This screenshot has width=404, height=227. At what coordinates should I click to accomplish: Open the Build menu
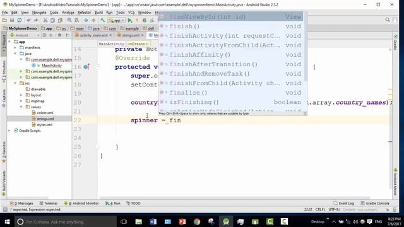[98, 13]
